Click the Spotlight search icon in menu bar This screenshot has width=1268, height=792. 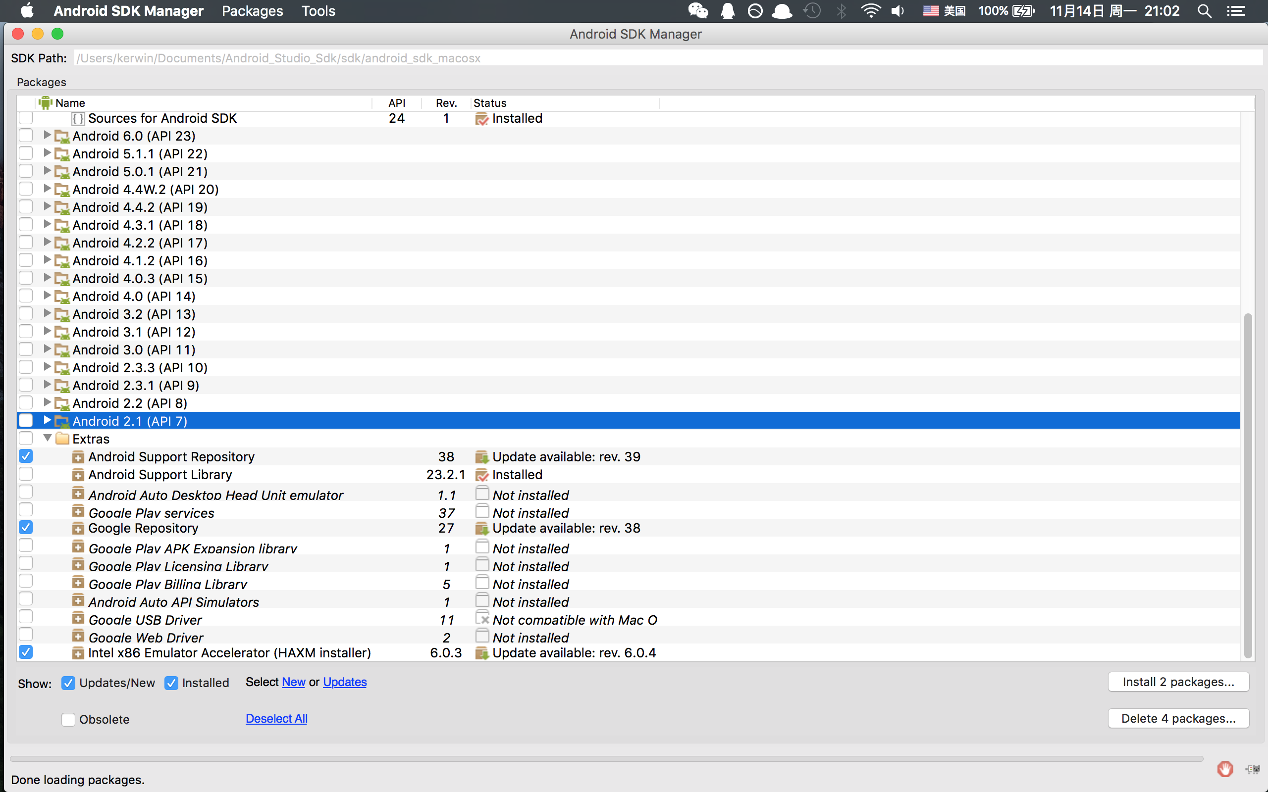[1204, 11]
